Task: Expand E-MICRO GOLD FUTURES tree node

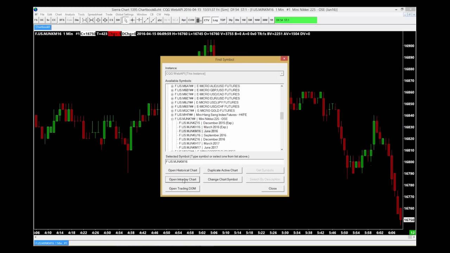Action: (172, 111)
